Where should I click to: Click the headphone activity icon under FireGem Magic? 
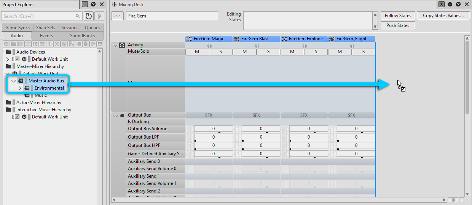pos(209,46)
